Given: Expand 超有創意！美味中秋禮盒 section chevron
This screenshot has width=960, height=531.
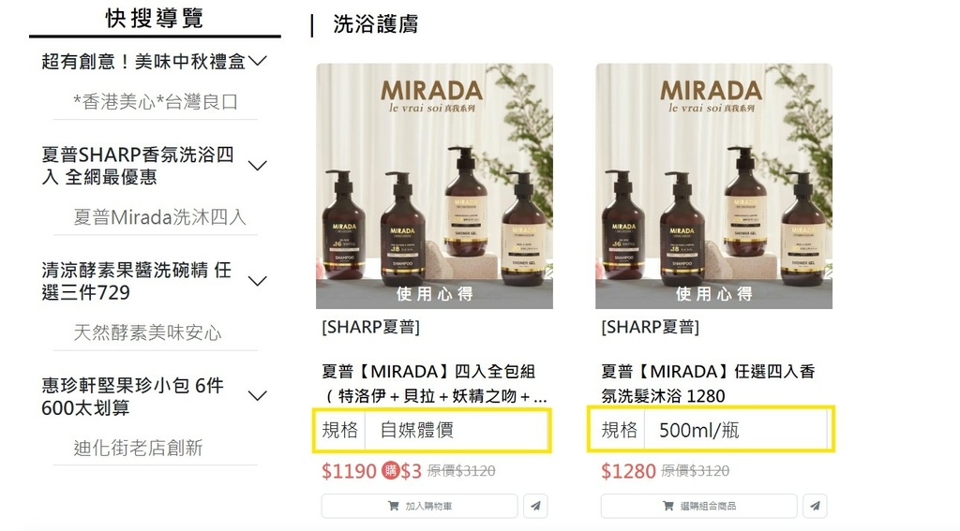Looking at the screenshot, I should [x=258, y=61].
